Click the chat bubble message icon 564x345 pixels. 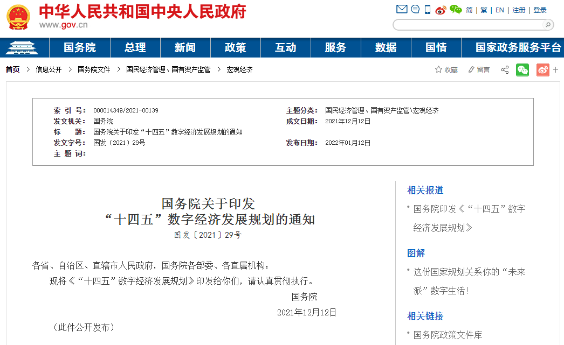[415, 9]
